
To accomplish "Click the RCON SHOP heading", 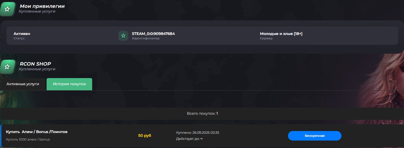I will (x=35, y=63).
